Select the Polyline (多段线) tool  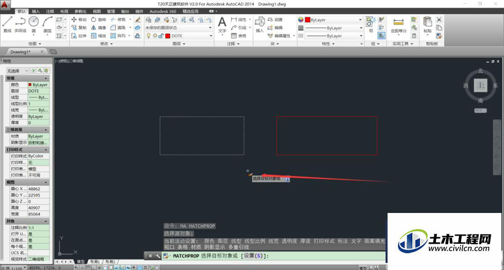(20, 24)
